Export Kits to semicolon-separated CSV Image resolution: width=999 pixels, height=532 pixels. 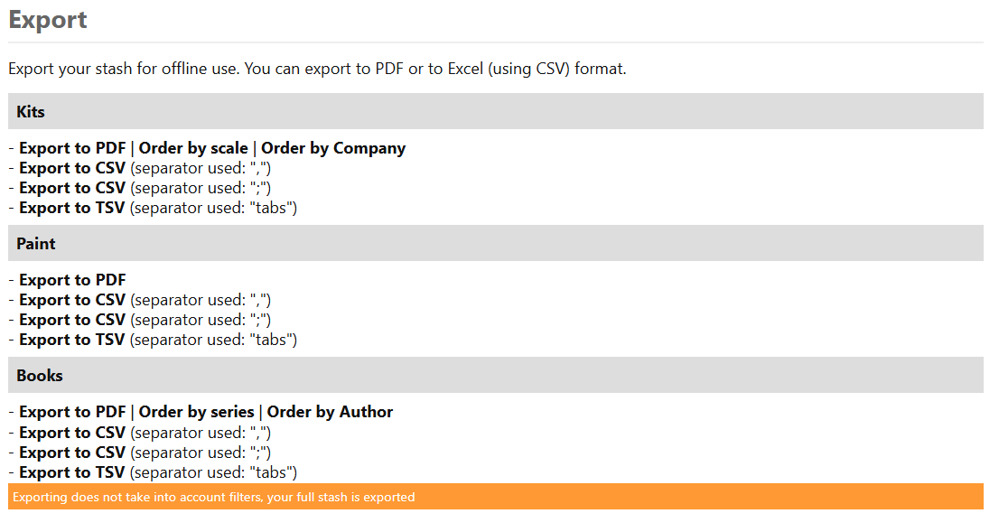[x=72, y=188]
